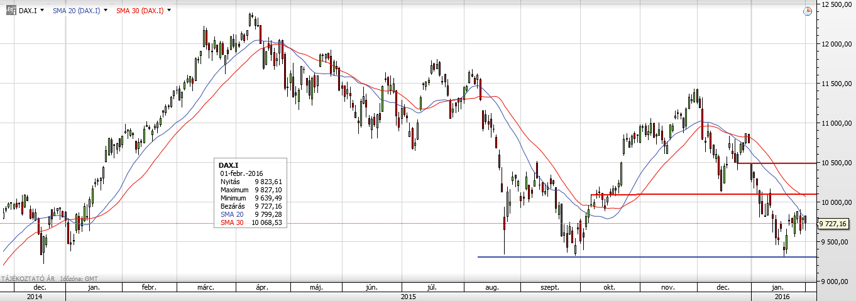Select the upper red horizontal line near 10 500

click(776, 163)
